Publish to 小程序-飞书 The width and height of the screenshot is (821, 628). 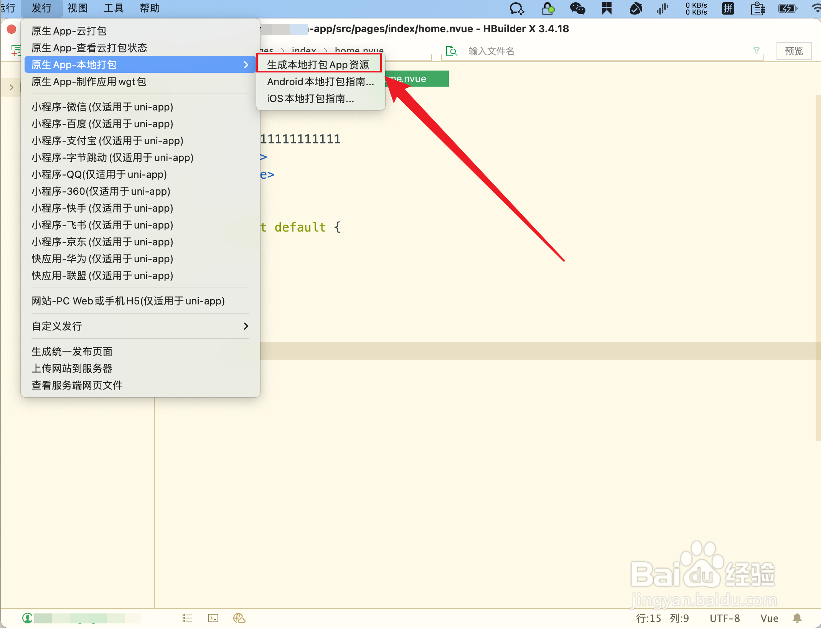click(140, 225)
